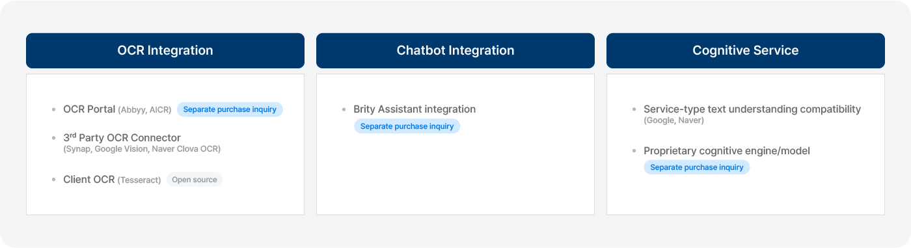Select the OCR Portal text
The image size is (911, 248).
coord(89,109)
